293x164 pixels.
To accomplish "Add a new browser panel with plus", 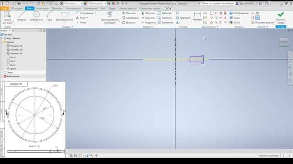I will click(13, 31).
